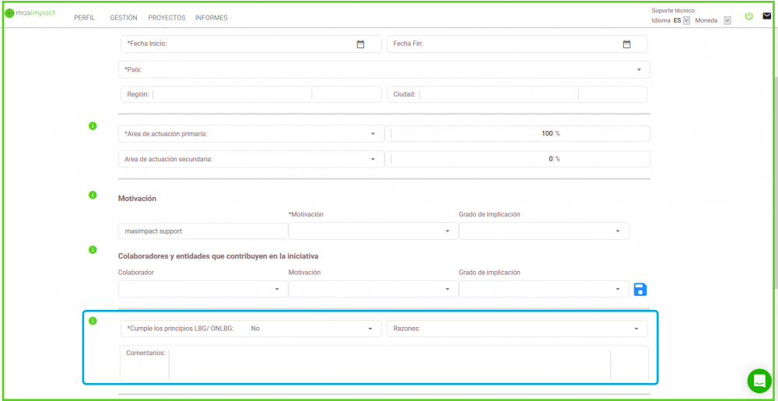Expand the País dropdown
Viewport: 778px width, 401px height.
point(639,70)
